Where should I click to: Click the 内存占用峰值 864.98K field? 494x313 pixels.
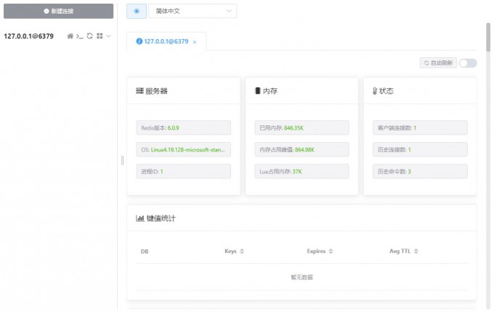(301, 149)
